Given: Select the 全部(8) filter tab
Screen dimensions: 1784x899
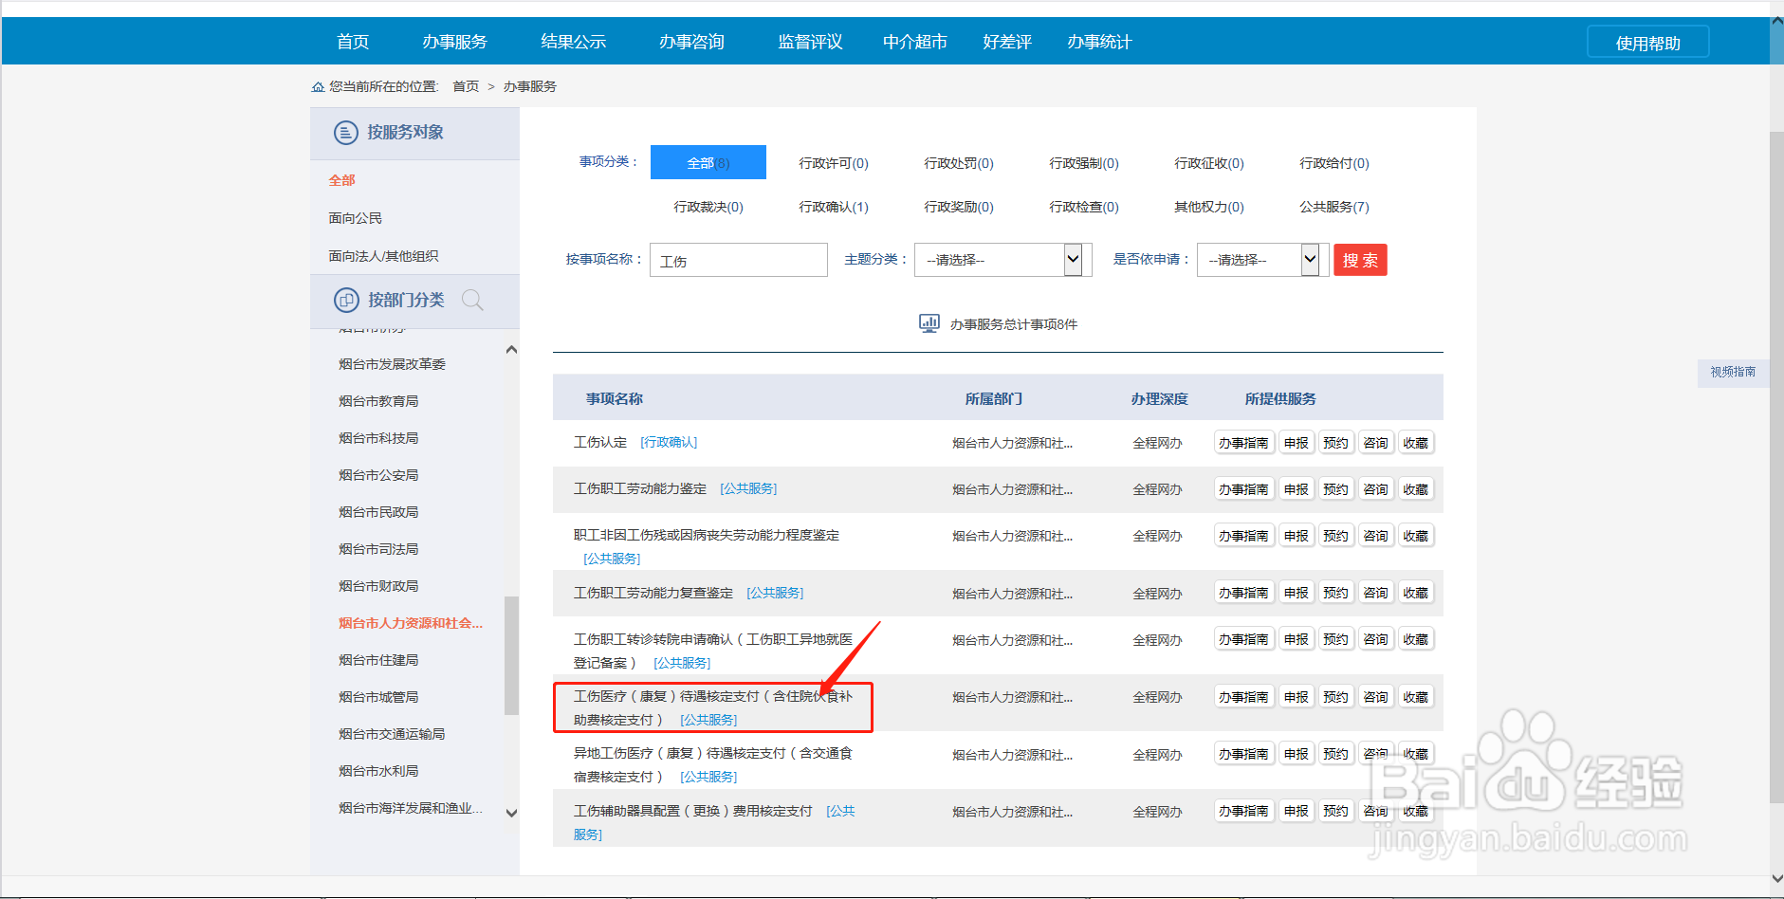Looking at the screenshot, I should [707, 161].
